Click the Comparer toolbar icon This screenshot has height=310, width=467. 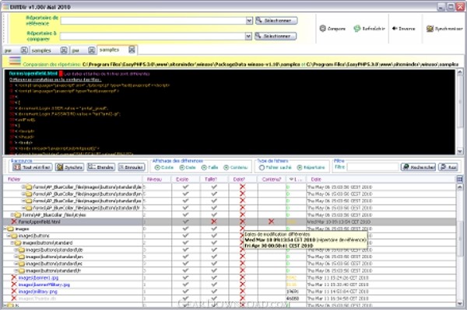[322, 29]
